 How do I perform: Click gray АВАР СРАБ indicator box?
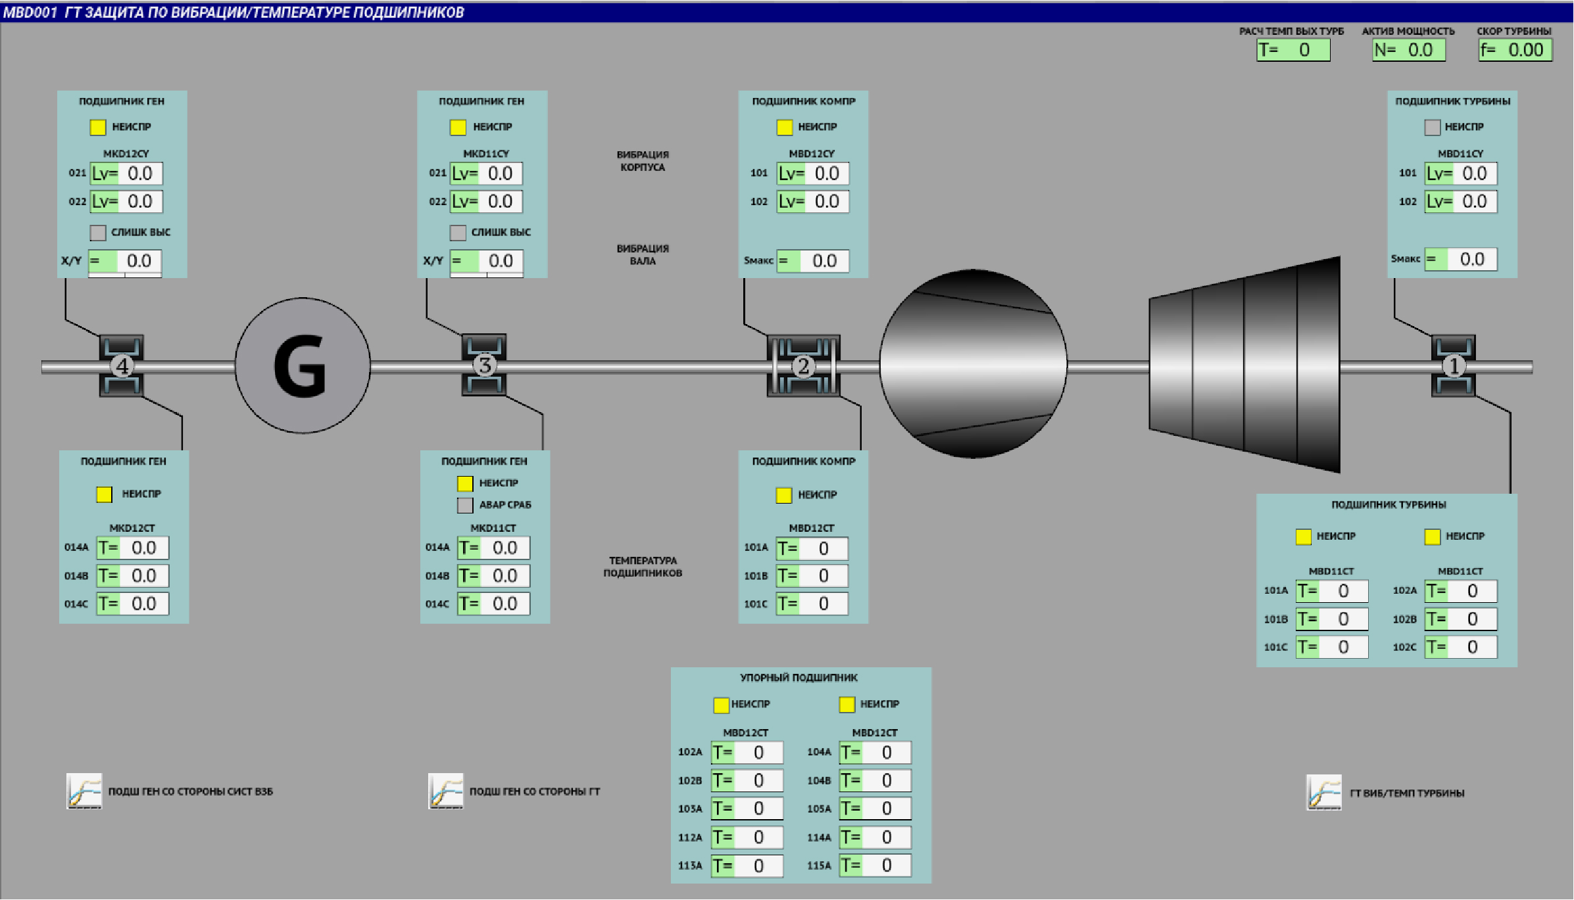coord(465,505)
